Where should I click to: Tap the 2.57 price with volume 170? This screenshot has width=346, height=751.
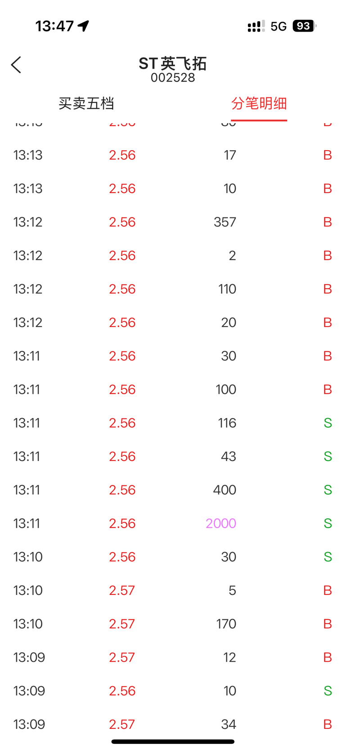click(x=122, y=624)
